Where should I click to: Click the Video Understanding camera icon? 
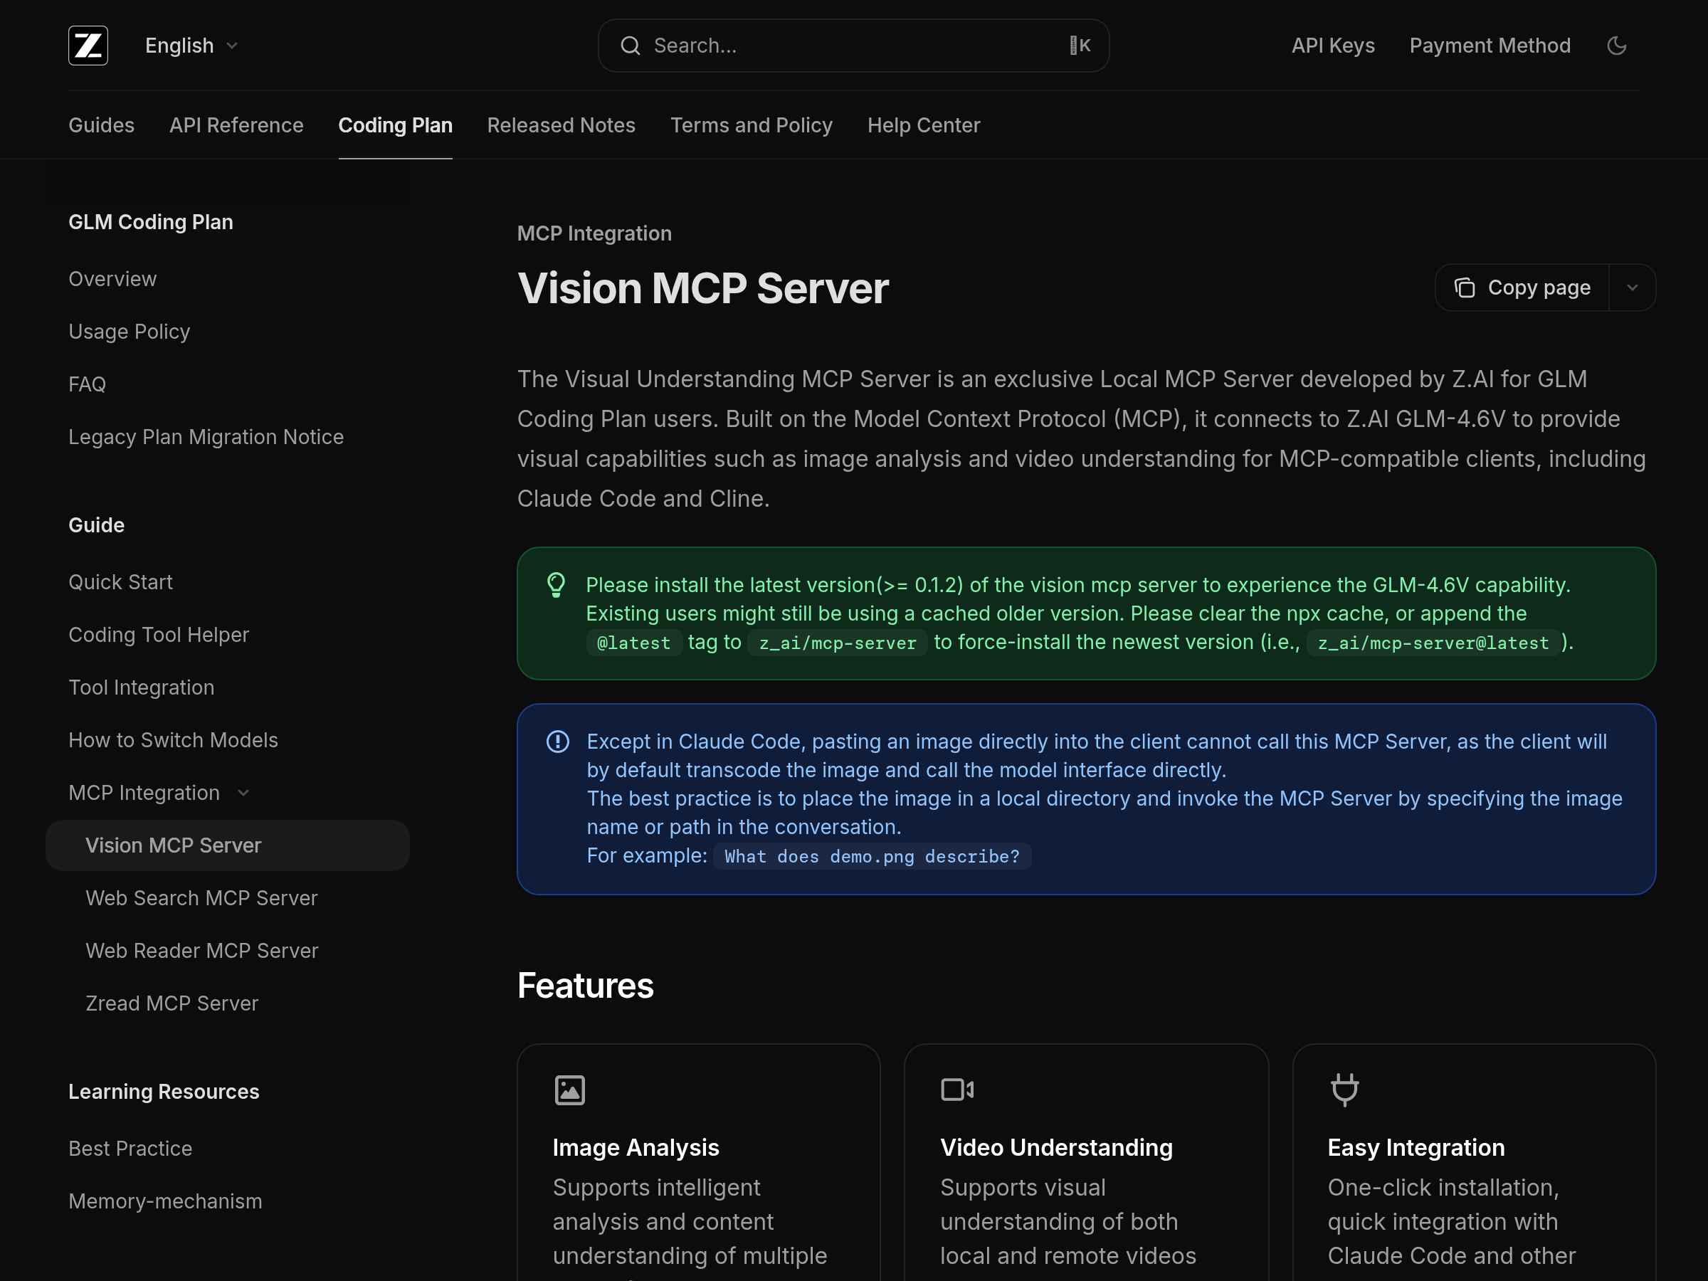coord(957,1090)
